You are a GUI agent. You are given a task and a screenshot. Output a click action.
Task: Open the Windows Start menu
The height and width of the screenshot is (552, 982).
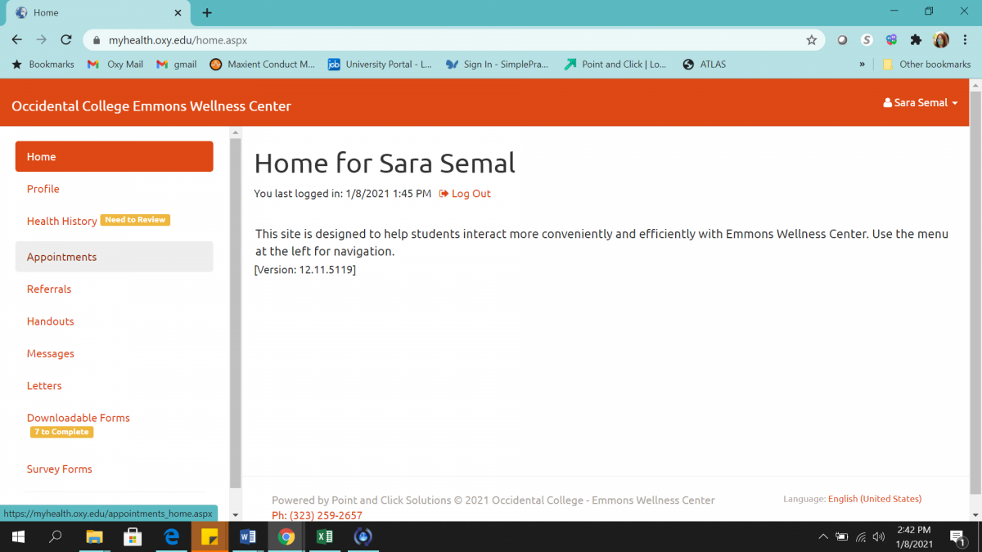click(x=17, y=537)
